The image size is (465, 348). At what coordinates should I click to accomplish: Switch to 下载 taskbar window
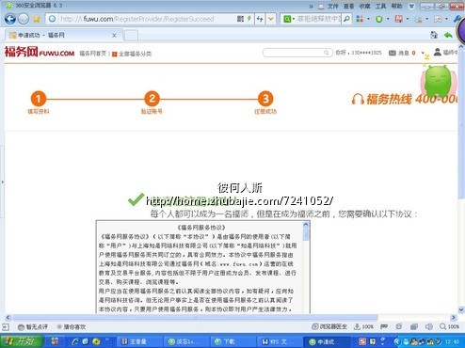[x=232, y=341]
